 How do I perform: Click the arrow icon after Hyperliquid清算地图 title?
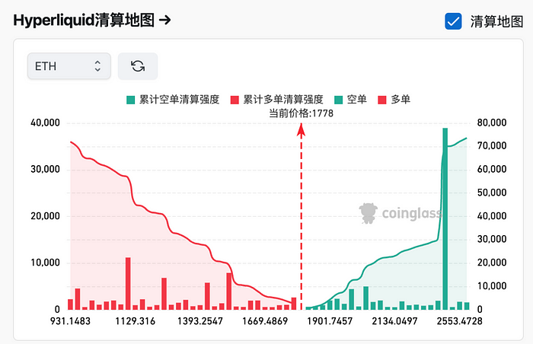click(162, 21)
